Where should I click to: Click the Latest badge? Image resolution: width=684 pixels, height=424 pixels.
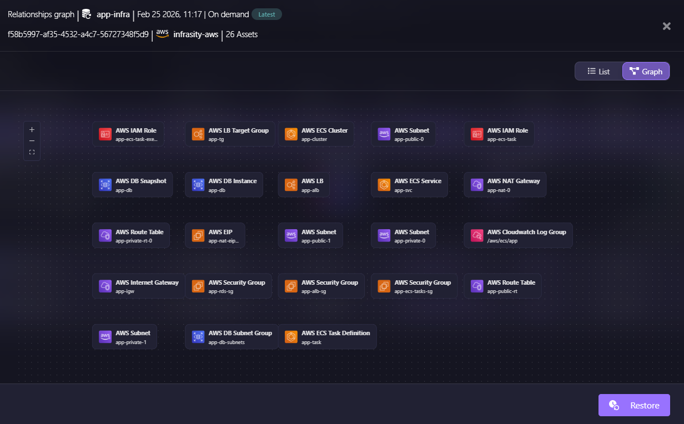266,14
